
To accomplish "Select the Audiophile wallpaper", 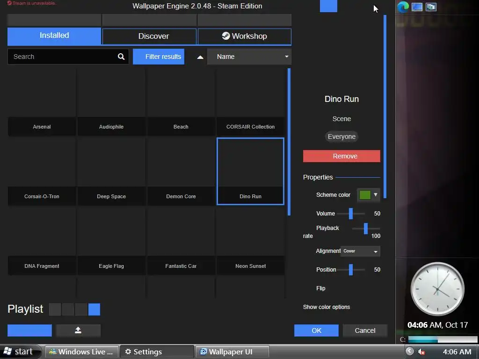I will (111, 101).
